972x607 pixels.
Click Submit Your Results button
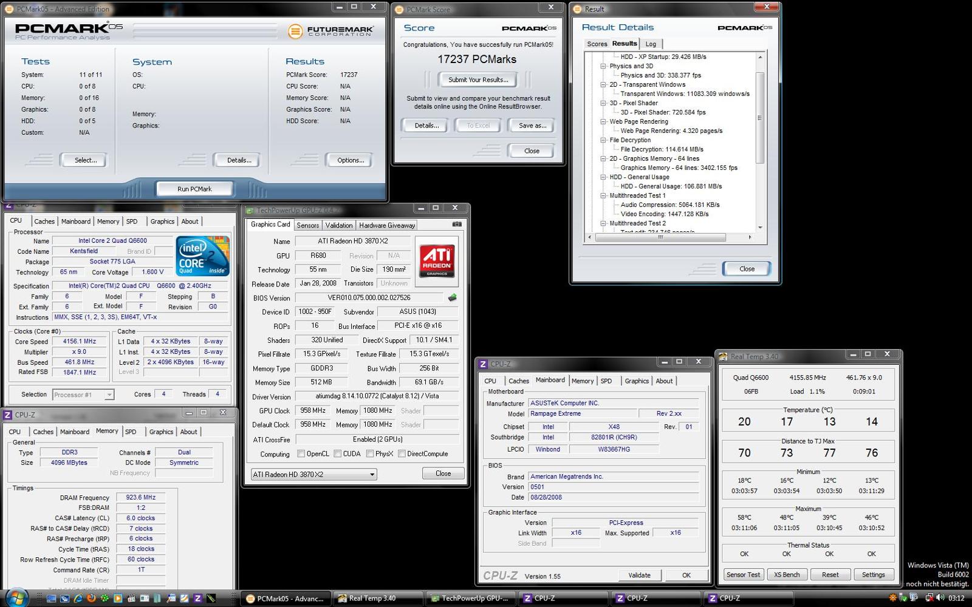click(x=478, y=80)
